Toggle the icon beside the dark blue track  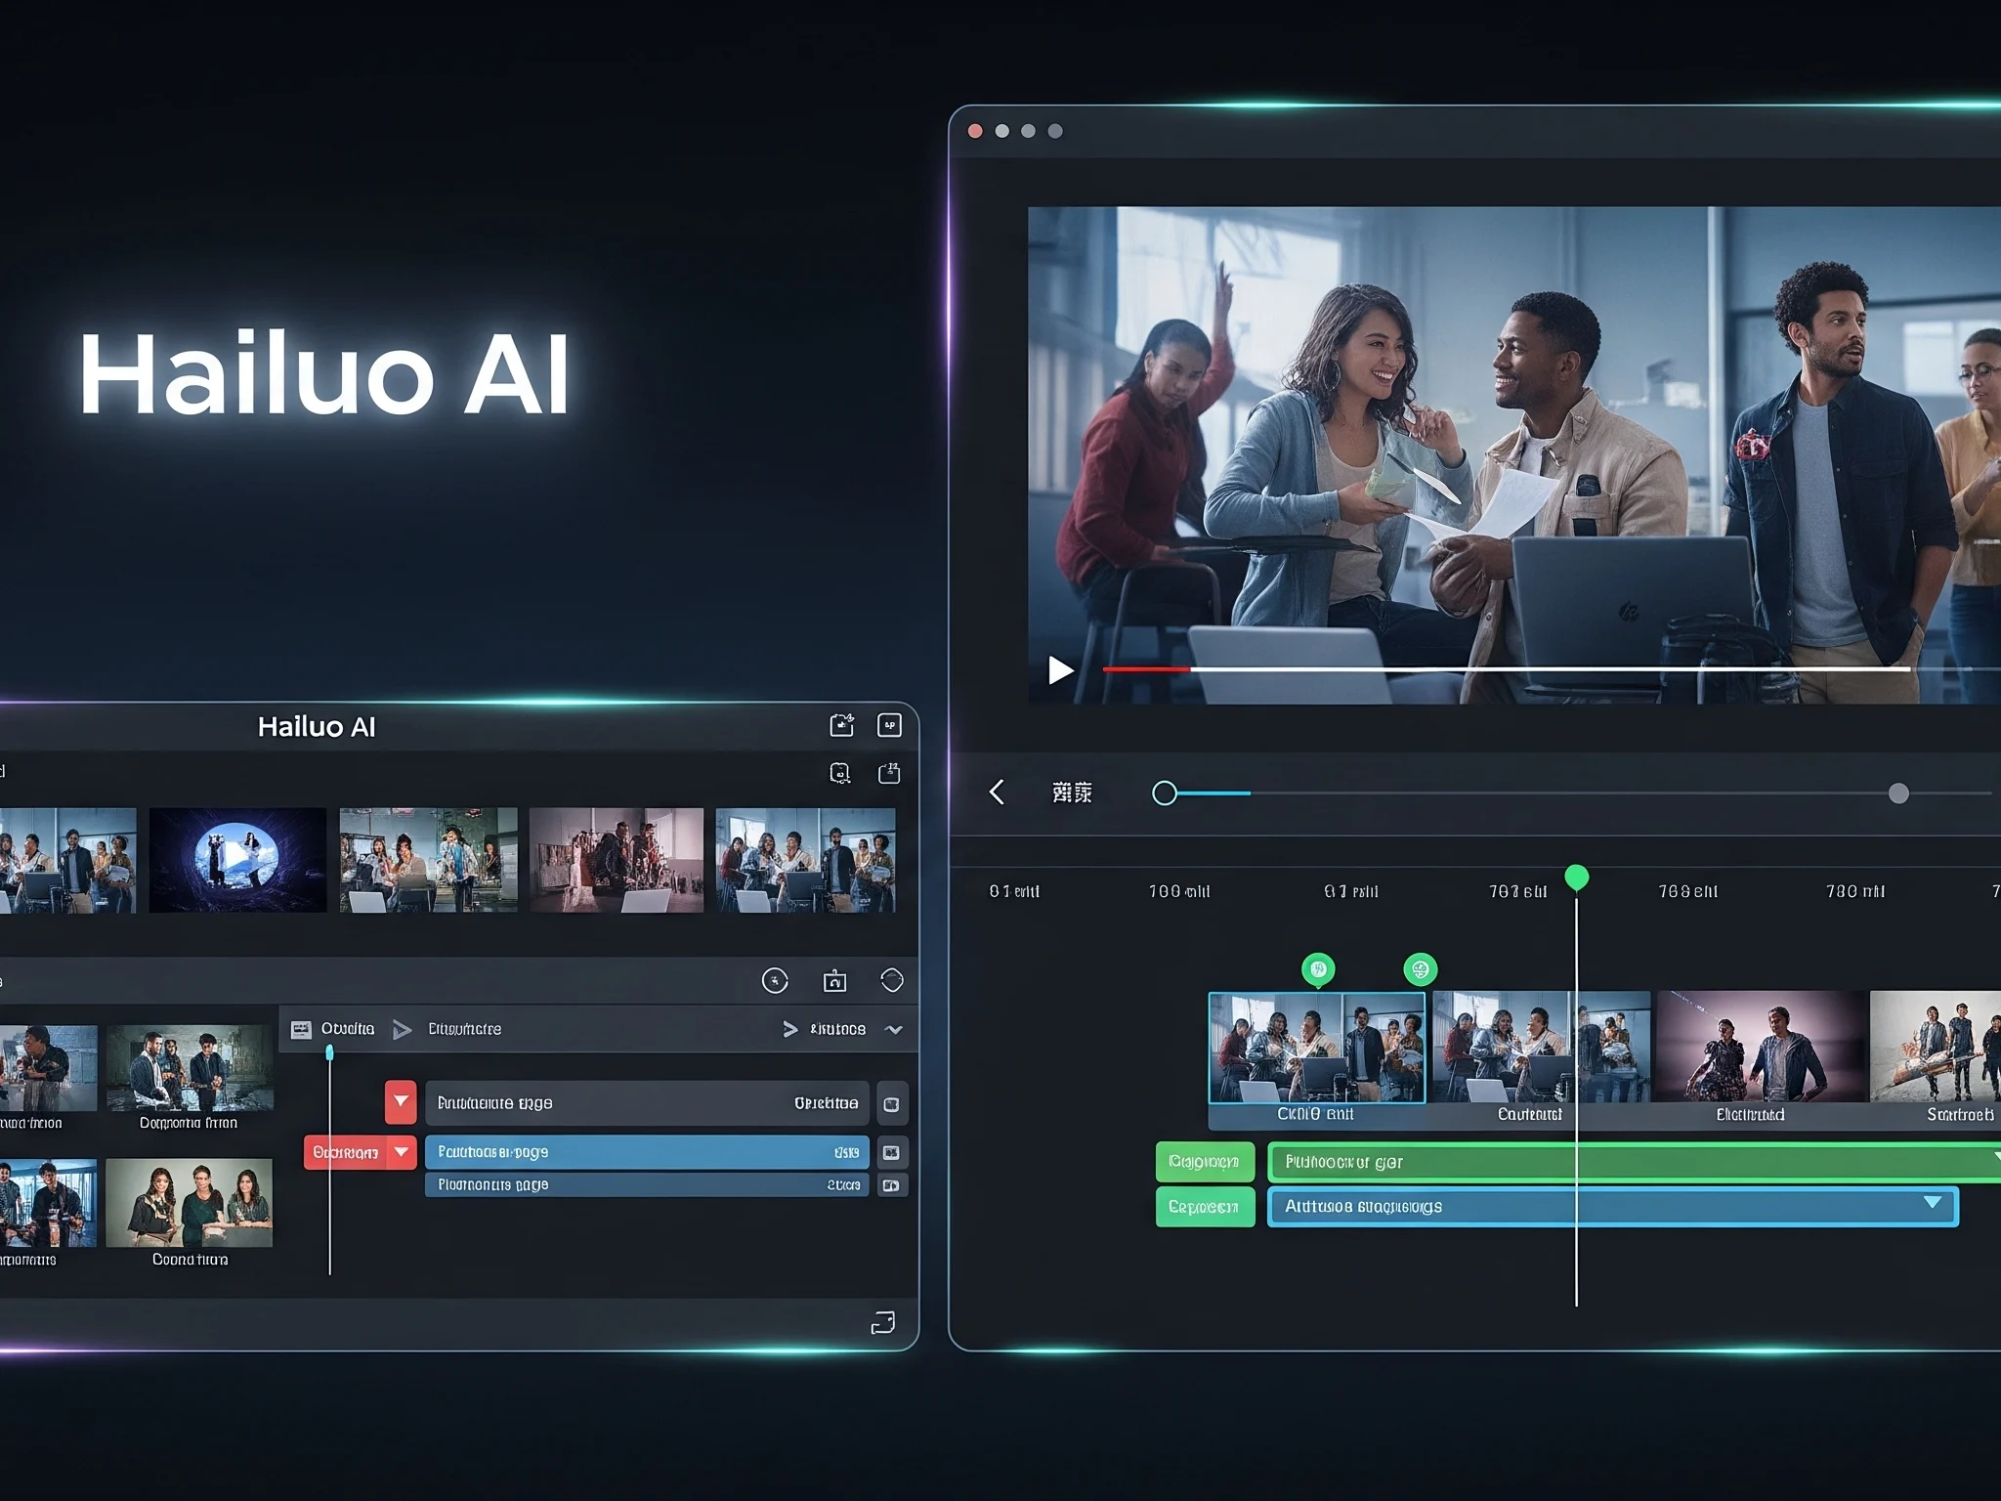click(x=891, y=1185)
